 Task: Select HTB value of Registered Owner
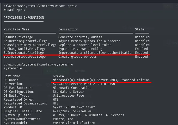56,100
